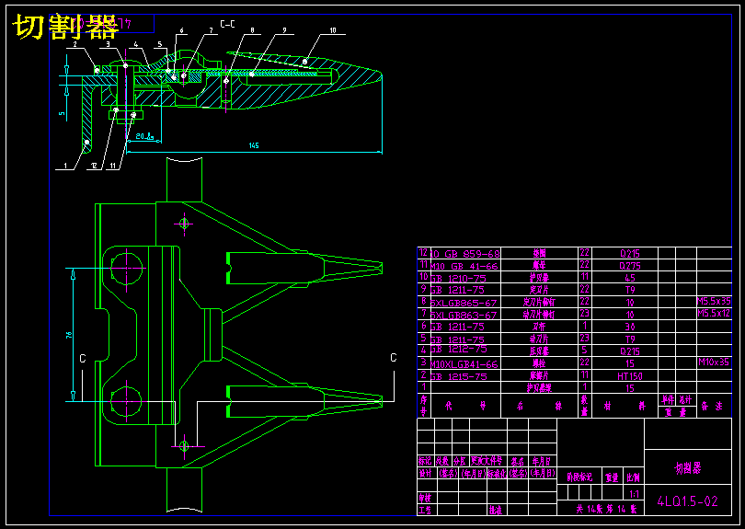Click the 共14张 第14张 sheet count
This screenshot has height=529, width=745.
(x=606, y=509)
